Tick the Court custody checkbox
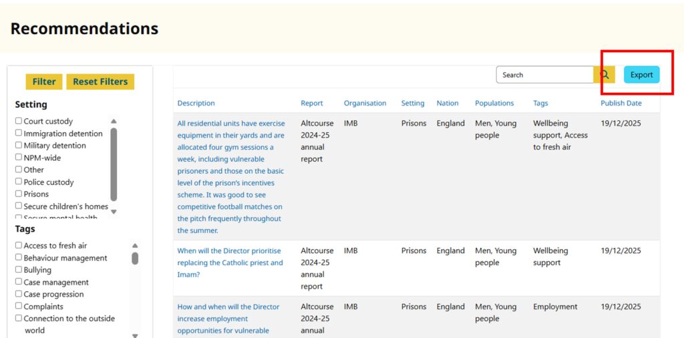Image resolution: width=684 pixels, height=338 pixels. click(19, 122)
